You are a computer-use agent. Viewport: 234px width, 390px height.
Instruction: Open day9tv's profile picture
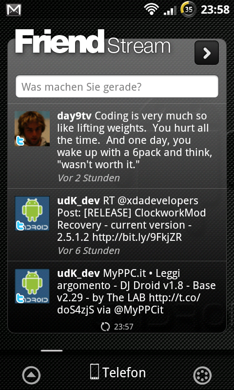click(32, 129)
